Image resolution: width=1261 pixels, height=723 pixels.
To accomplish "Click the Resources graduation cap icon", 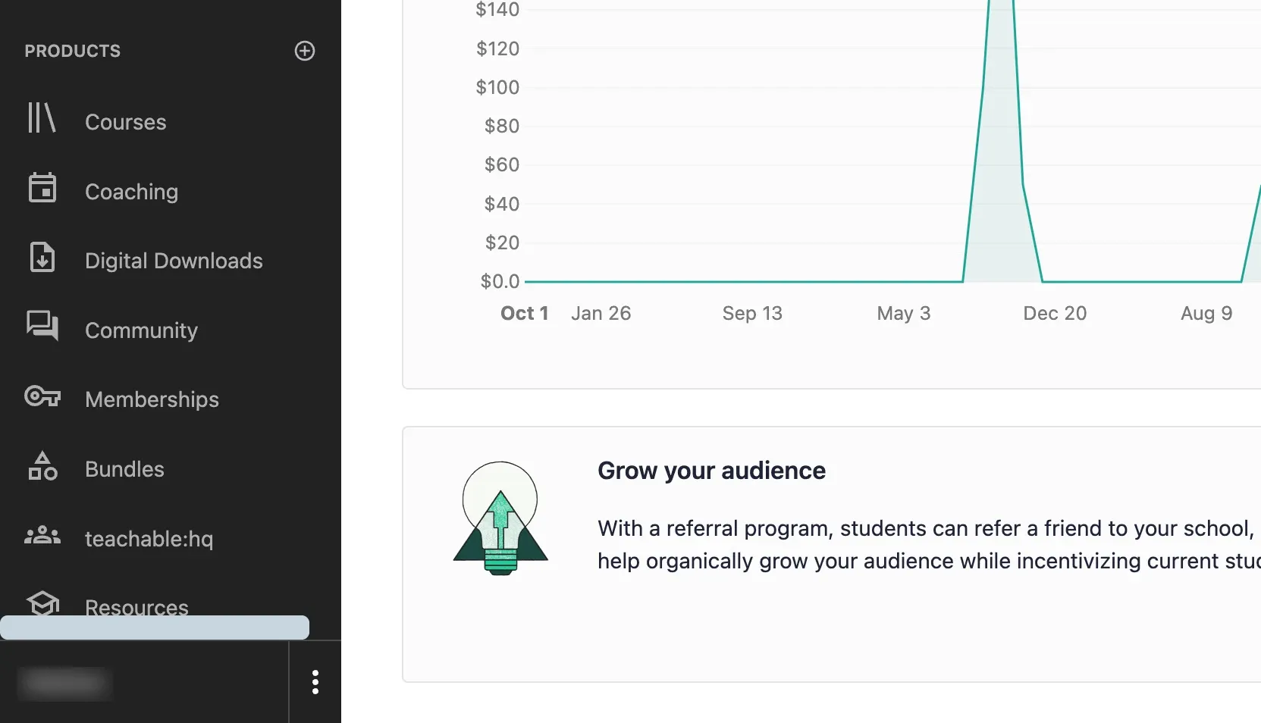I will pyautogui.click(x=42, y=603).
